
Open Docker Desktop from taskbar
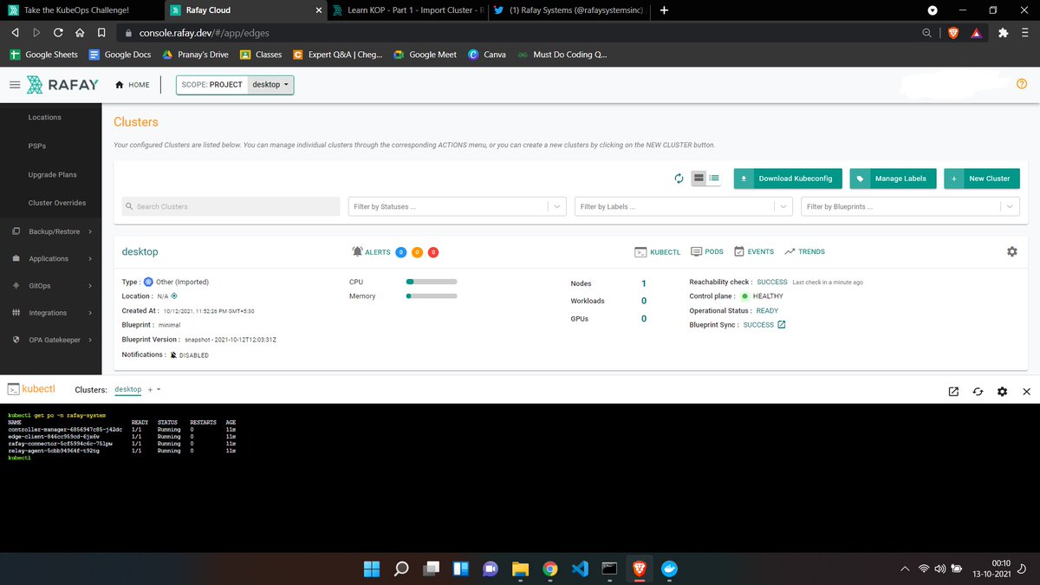click(668, 569)
